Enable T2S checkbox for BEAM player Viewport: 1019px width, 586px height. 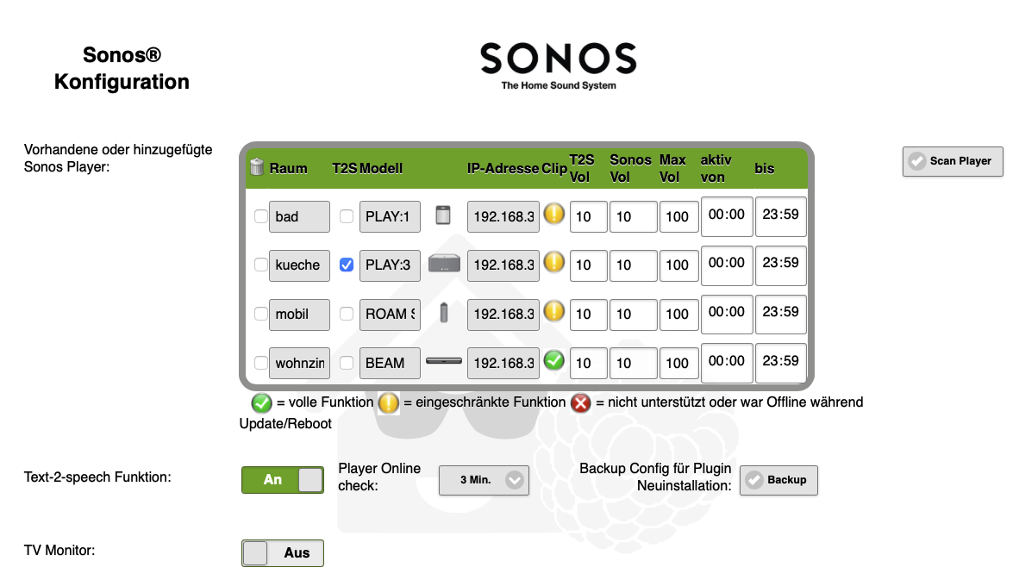click(347, 364)
